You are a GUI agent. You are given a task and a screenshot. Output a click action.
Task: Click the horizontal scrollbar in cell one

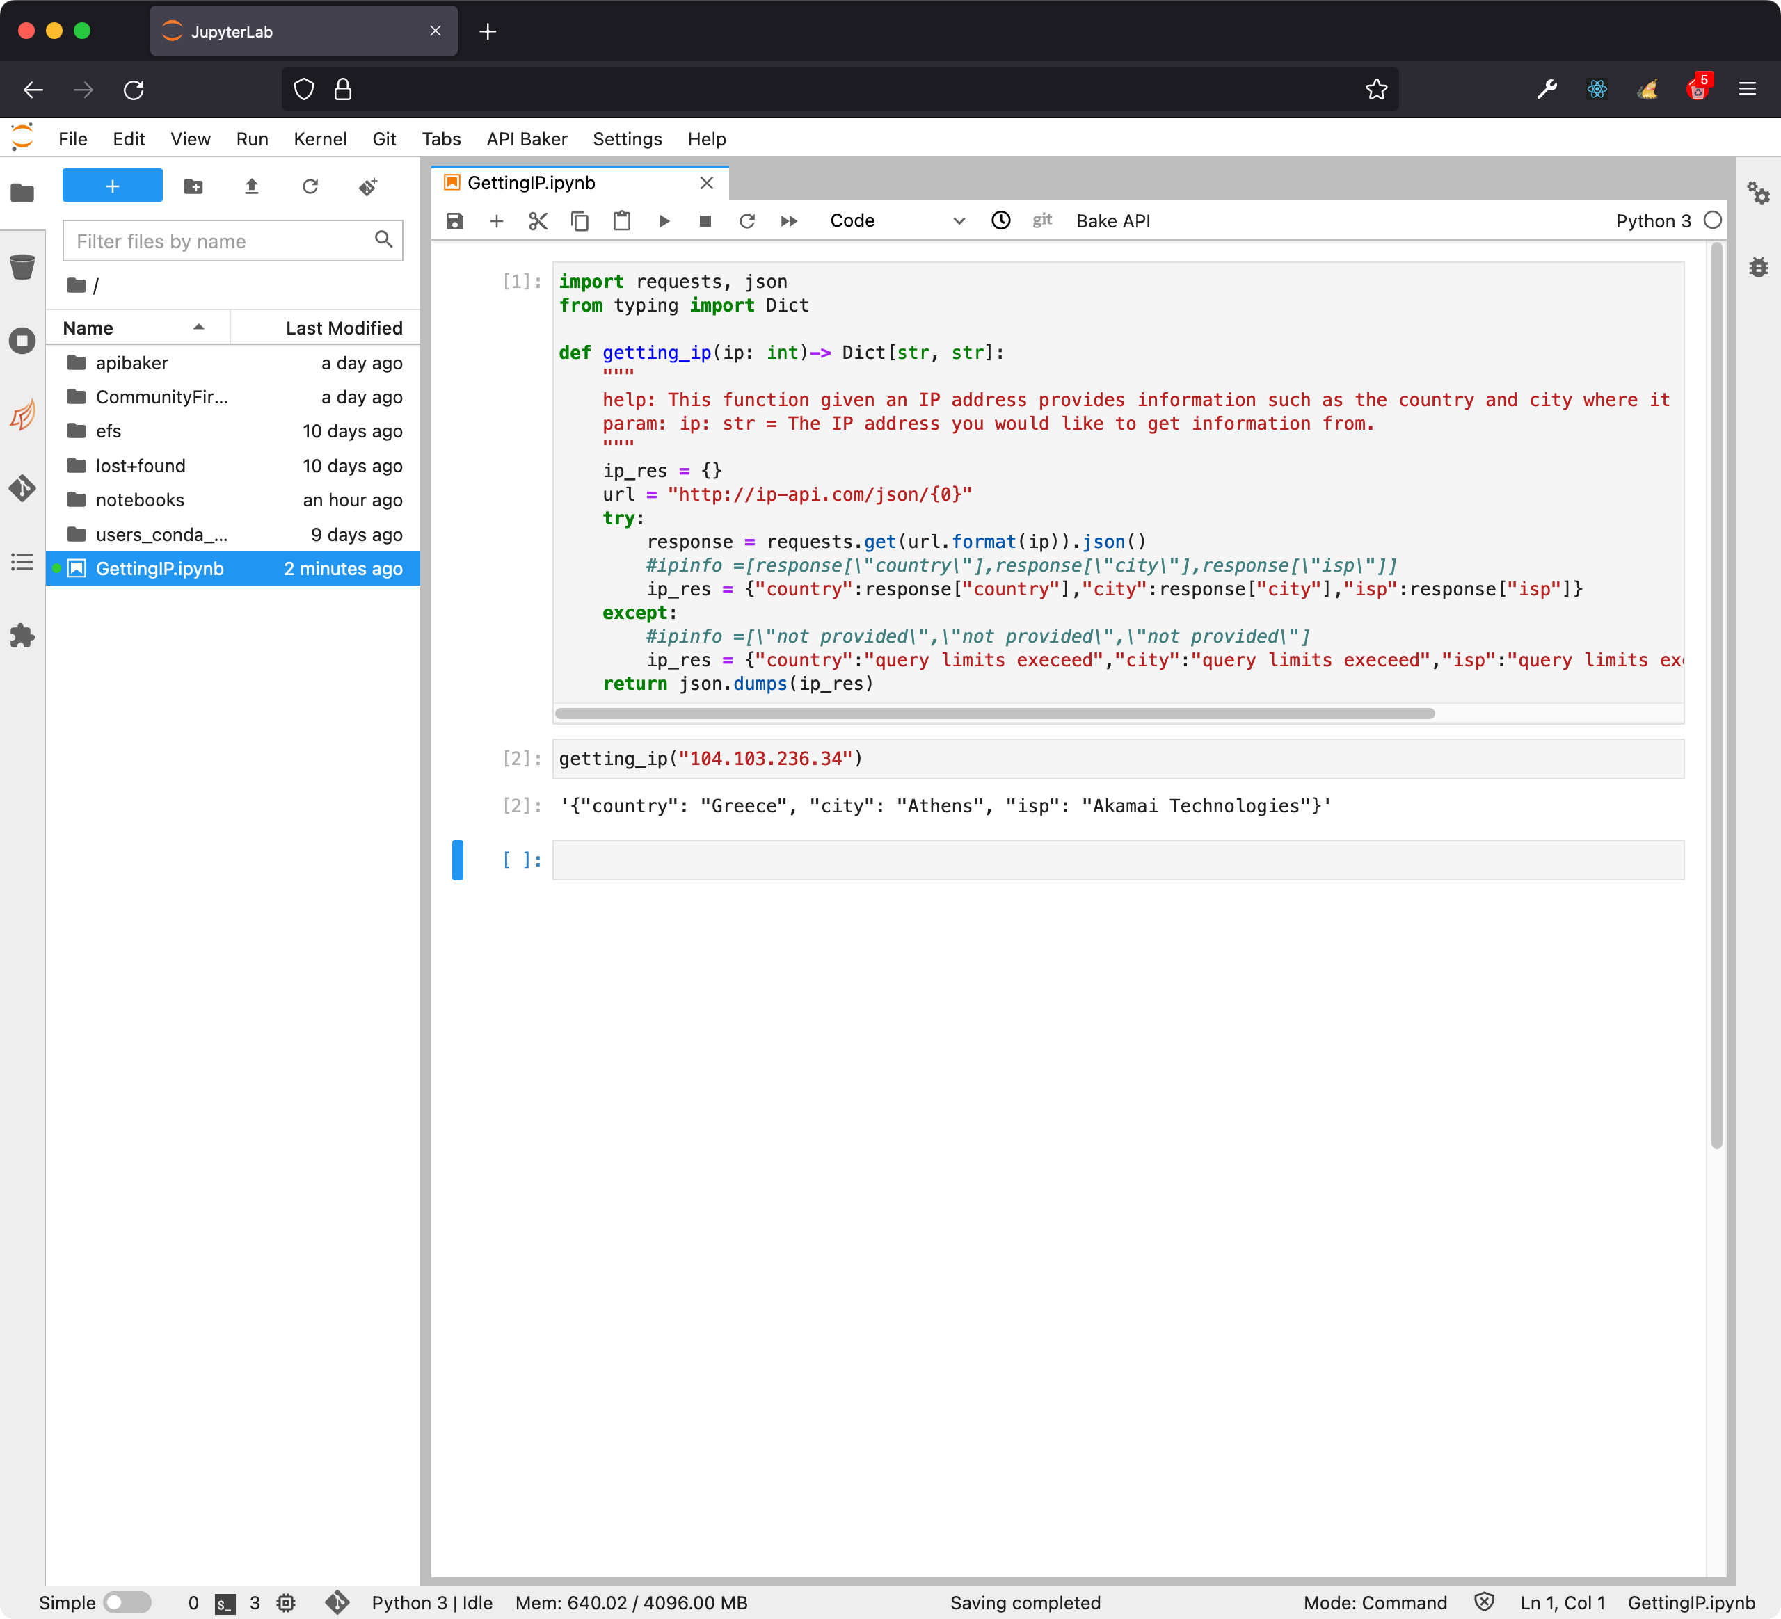click(x=994, y=714)
